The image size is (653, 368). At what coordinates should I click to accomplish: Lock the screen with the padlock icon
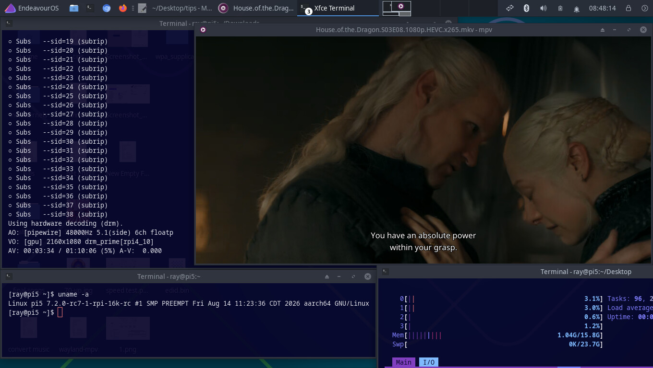tap(629, 8)
